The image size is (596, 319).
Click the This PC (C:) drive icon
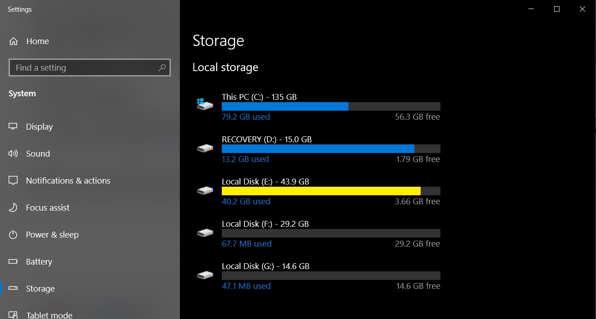205,103
